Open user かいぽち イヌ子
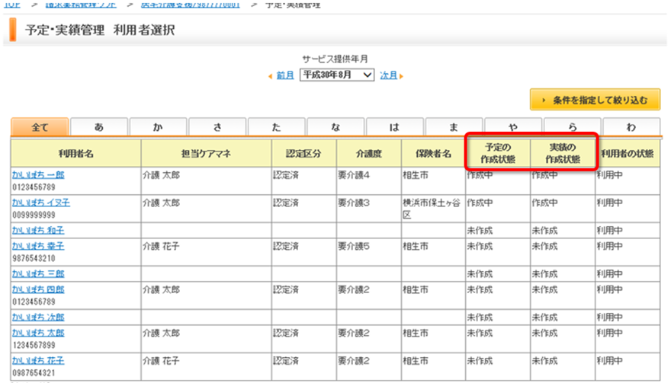Image resolution: width=671 pixels, height=383 pixels. coord(40,203)
